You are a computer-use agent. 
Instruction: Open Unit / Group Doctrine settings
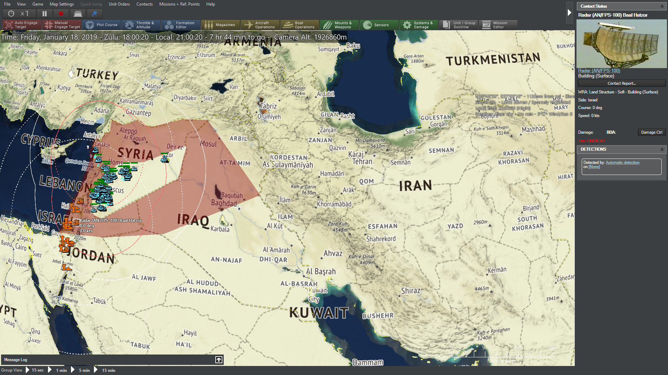(x=458, y=25)
